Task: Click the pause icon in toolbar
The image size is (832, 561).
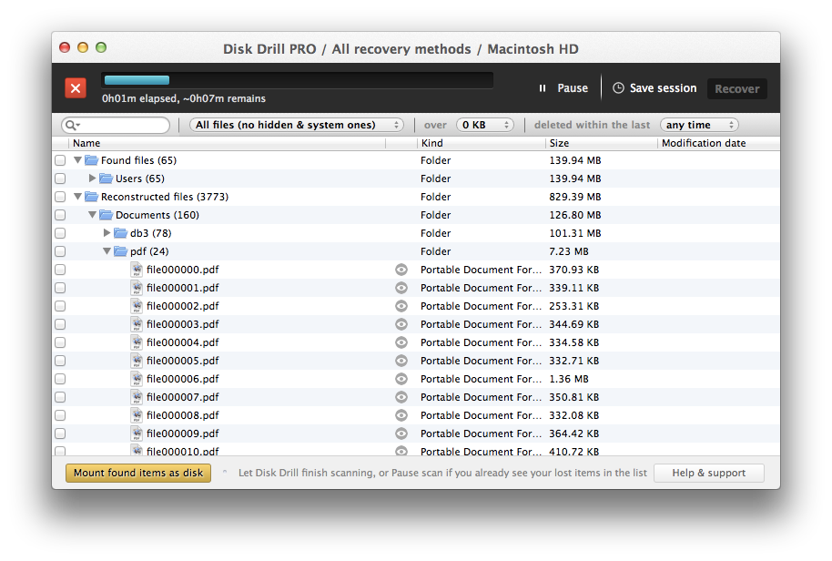Action: tap(543, 88)
